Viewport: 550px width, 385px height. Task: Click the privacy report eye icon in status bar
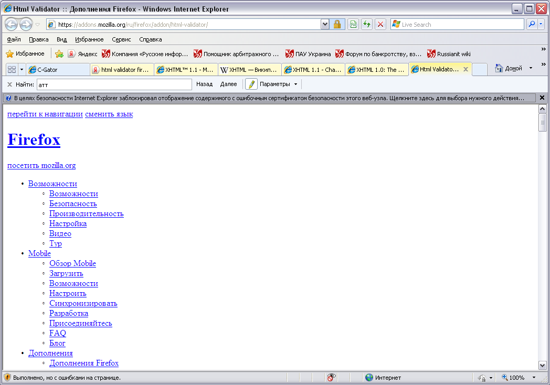[331, 377]
